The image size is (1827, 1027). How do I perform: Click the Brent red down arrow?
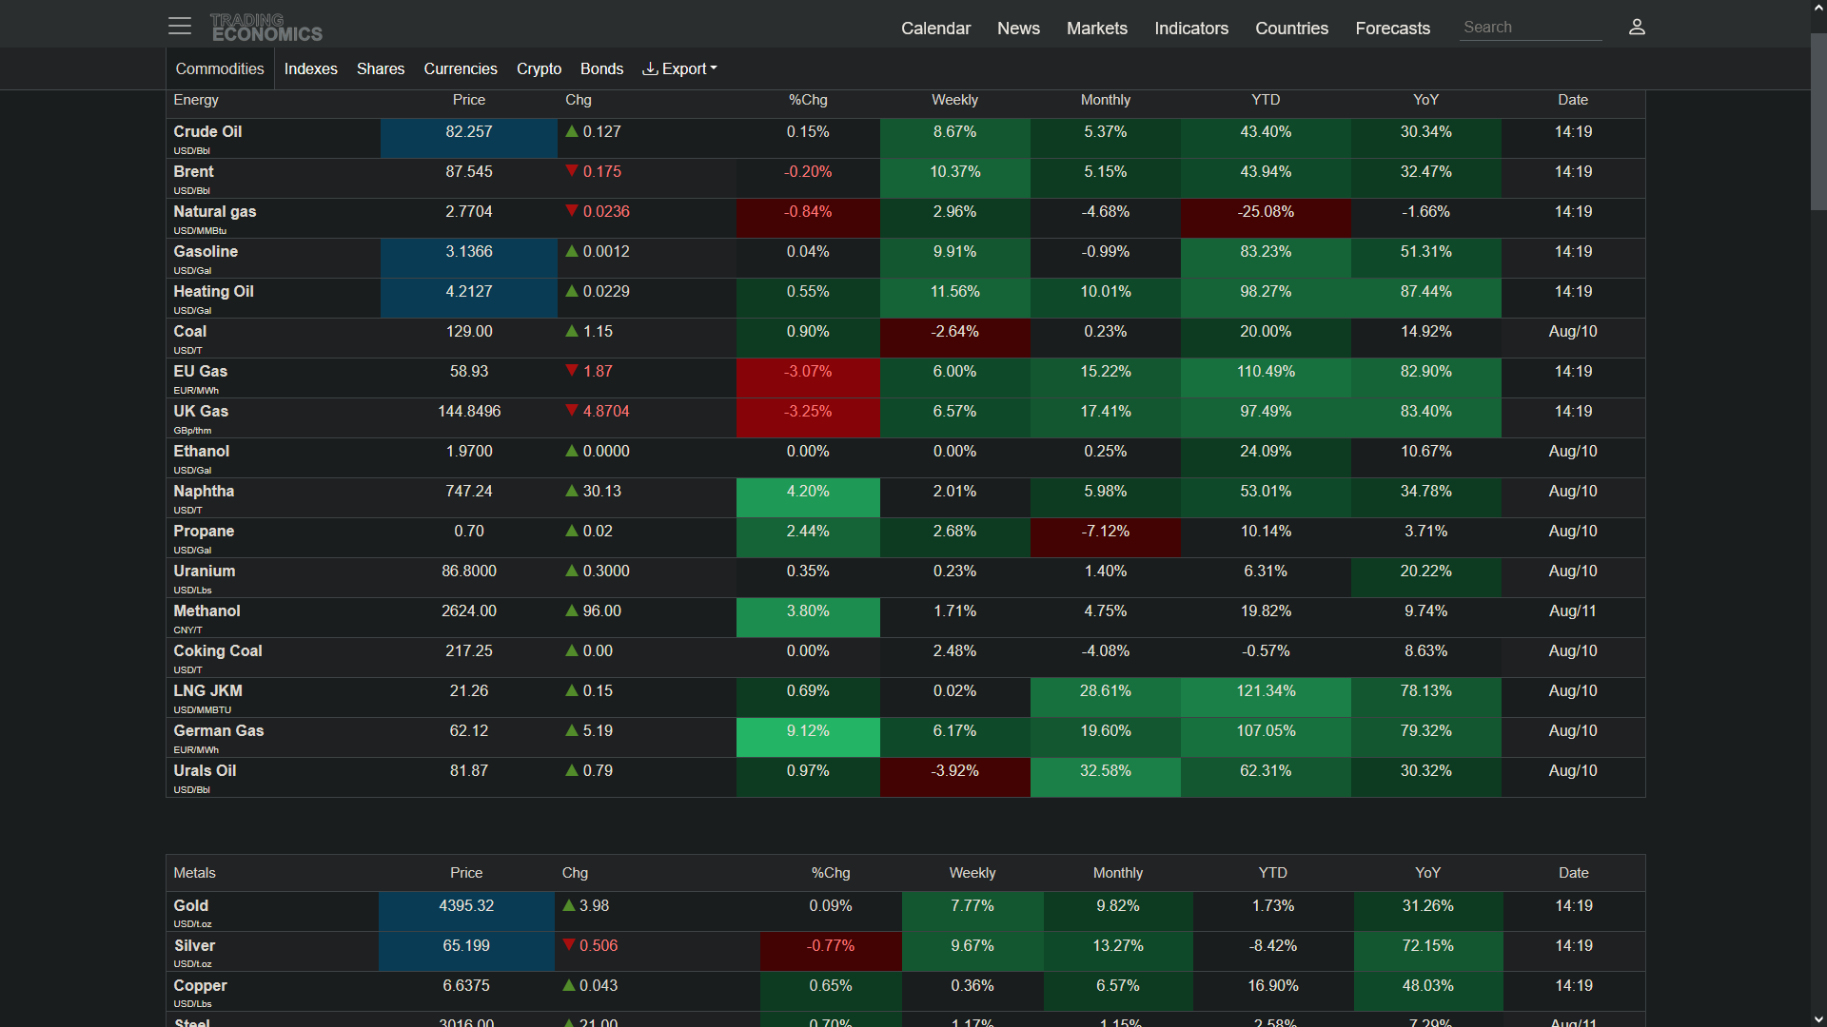coord(572,171)
